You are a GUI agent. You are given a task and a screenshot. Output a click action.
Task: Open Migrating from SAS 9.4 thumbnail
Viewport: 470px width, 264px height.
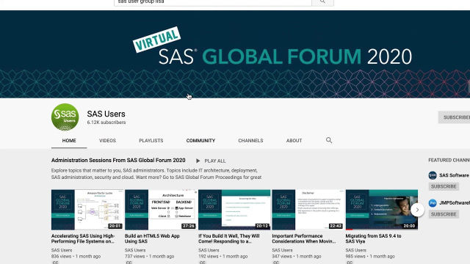coord(382,210)
